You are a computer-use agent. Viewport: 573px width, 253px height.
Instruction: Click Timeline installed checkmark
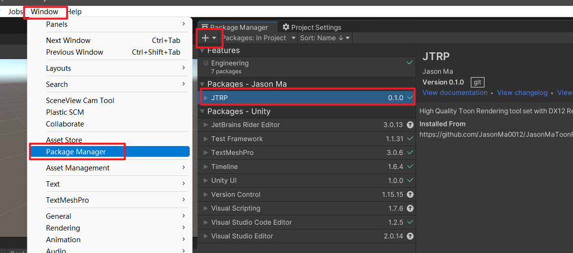(410, 167)
